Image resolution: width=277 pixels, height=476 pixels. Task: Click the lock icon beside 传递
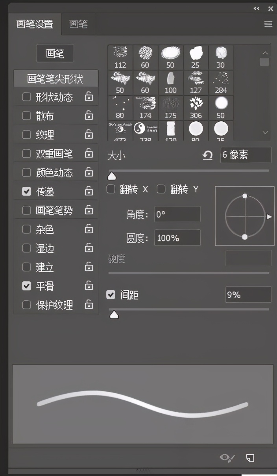pos(89,191)
